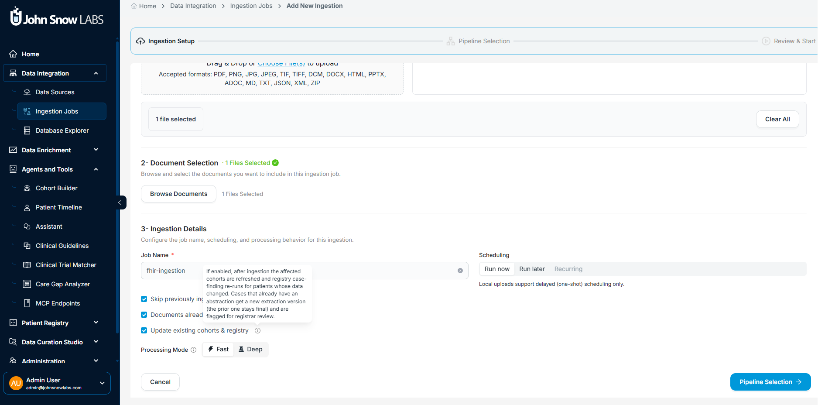Click the Care Gap Analyzer icon

27,284
